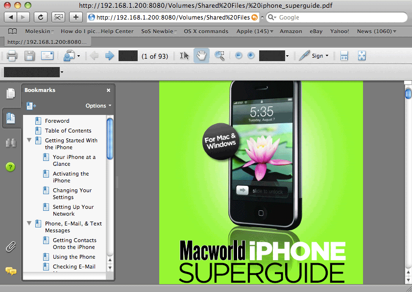Click the web clip scissors button

point(58,17)
